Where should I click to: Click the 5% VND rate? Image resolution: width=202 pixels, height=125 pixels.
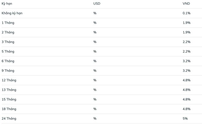pos(185,118)
